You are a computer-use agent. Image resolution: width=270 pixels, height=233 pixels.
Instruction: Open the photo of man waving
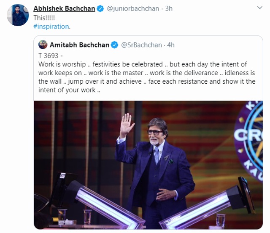pyautogui.click(x=148, y=165)
